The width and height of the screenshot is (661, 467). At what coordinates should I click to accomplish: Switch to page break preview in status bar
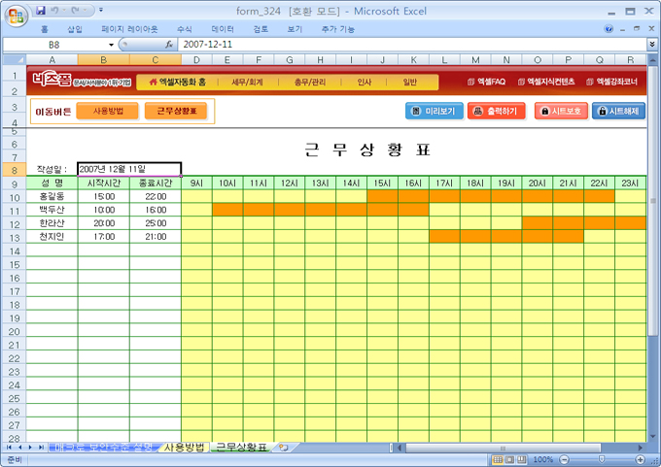(x=523, y=459)
